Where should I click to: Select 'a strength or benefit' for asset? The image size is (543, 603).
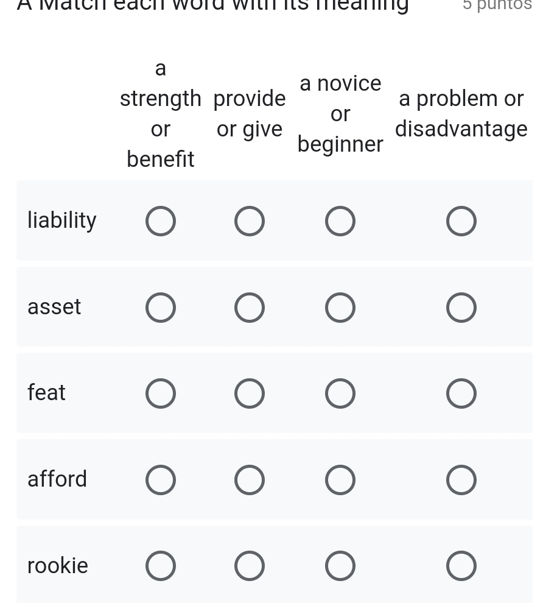pos(161,307)
